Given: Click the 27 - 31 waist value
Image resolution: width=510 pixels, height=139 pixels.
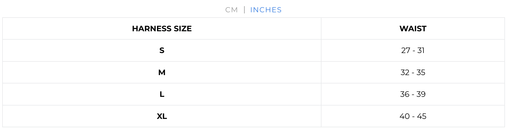Looking at the screenshot, I should coord(413,50).
